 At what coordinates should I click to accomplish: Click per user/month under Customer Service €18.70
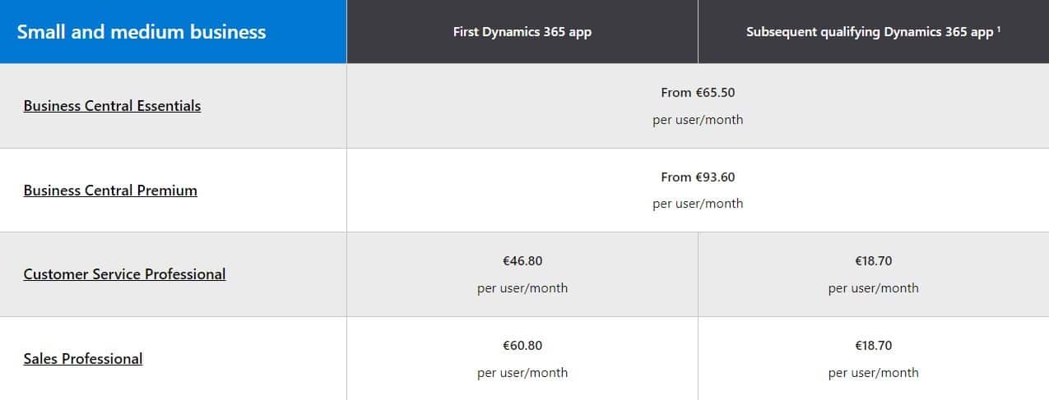pos(874,288)
